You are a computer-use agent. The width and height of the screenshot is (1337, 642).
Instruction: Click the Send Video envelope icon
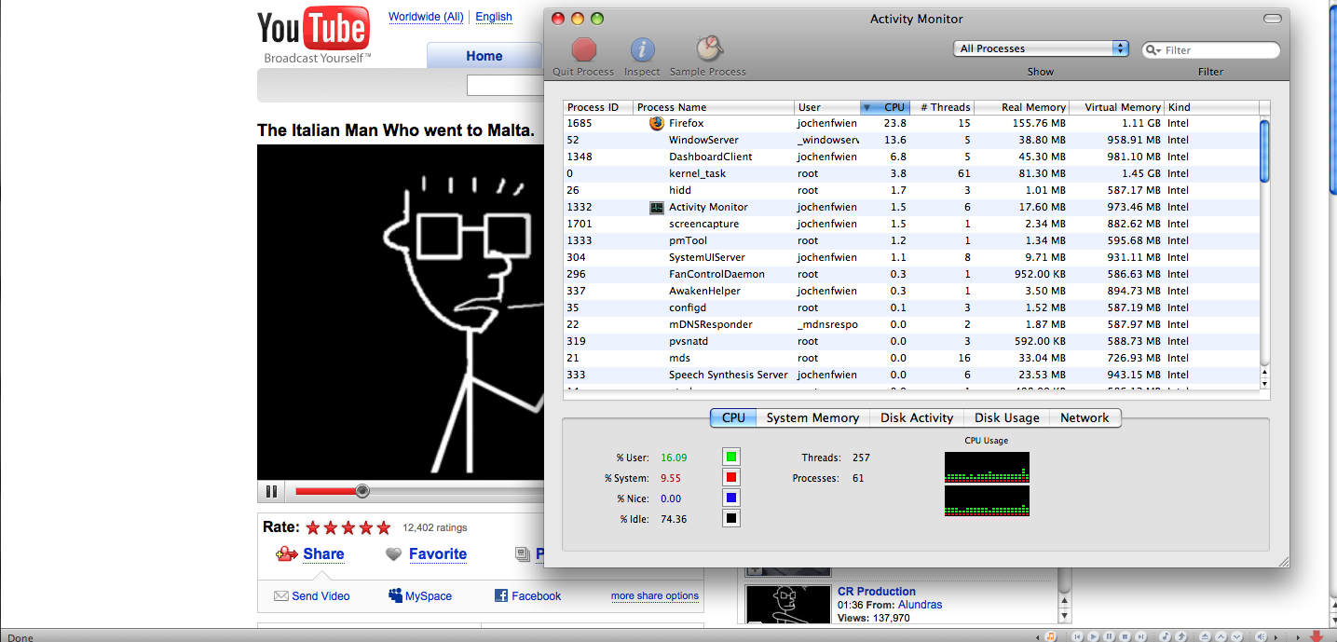(280, 595)
